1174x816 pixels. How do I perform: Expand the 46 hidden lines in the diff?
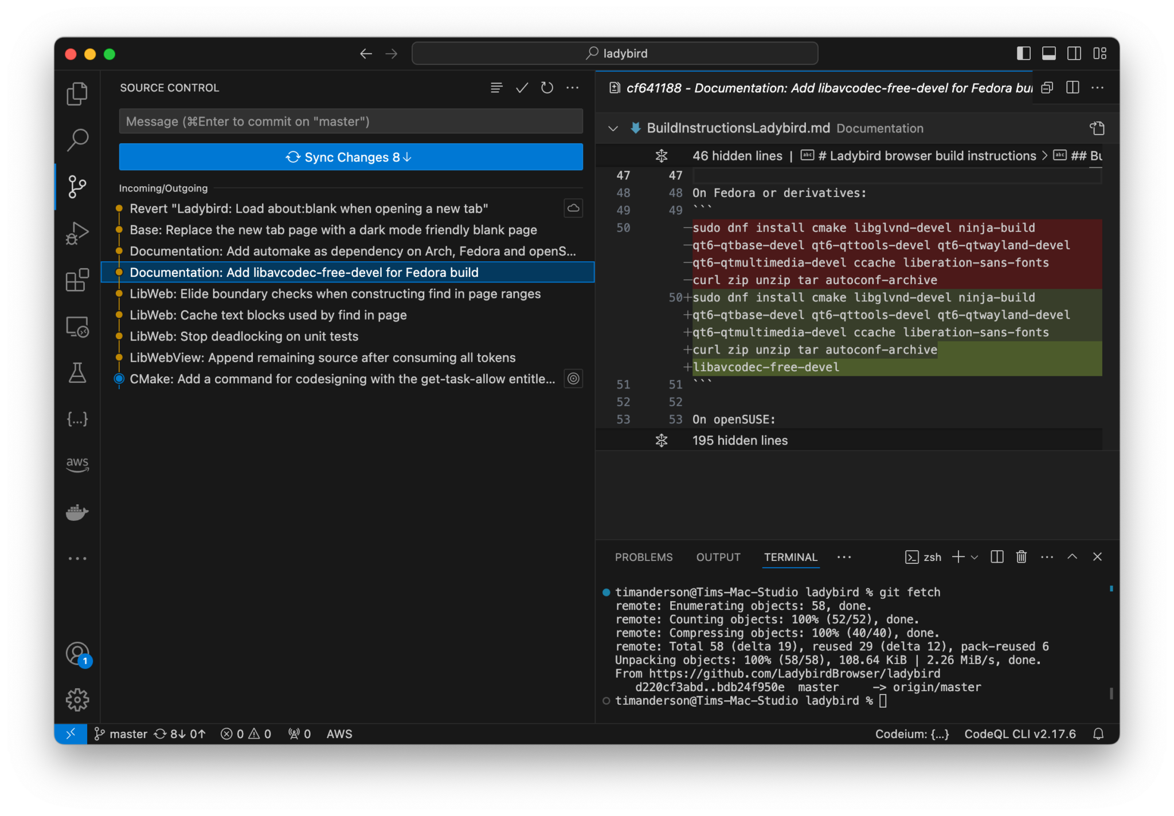662,155
